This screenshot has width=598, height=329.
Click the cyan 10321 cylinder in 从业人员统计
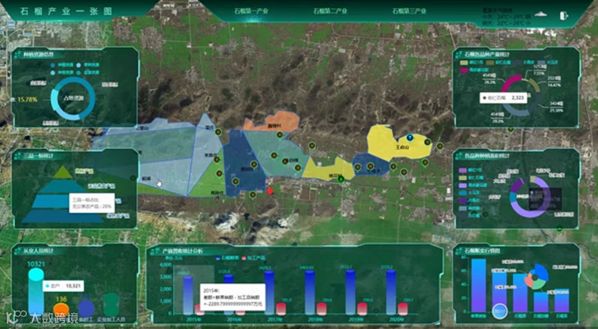point(36,291)
